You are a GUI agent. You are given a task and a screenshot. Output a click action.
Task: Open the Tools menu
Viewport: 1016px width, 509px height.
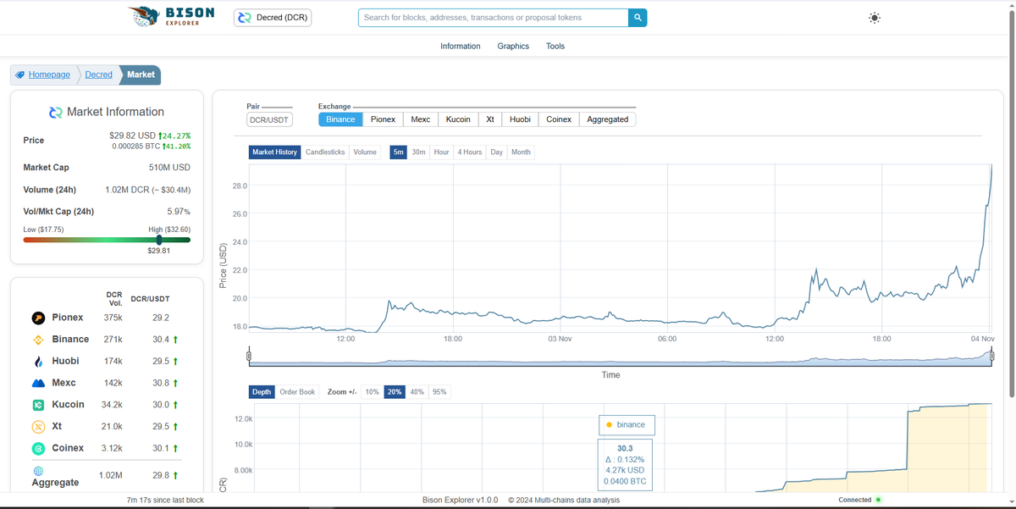pyautogui.click(x=555, y=47)
